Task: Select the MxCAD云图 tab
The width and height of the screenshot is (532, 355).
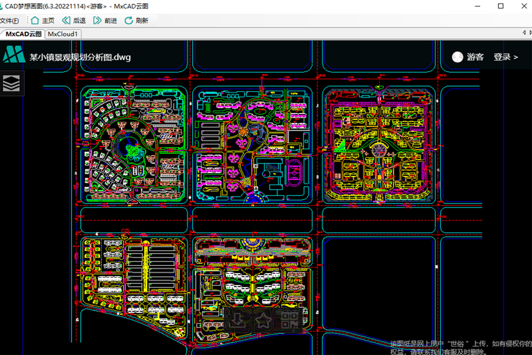Action: (x=23, y=34)
